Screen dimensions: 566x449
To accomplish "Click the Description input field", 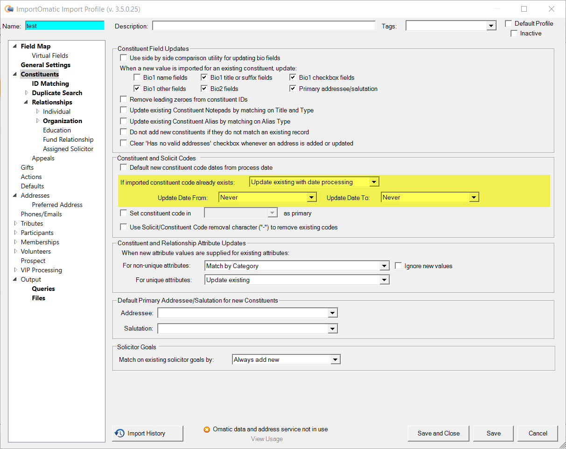I will tap(264, 26).
